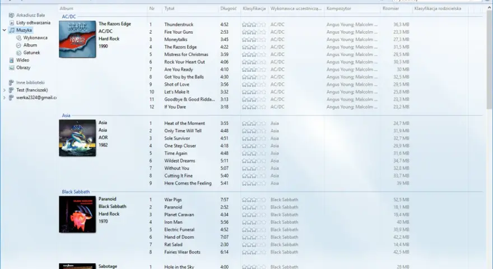Expand the werka2324@gmail library node
Viewport: 493px width, 269px height.
pyautogui.click(x=4, y=98)
